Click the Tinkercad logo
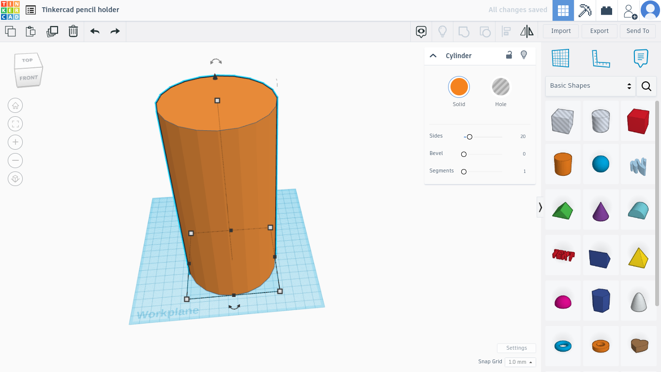661x372 pixels. click(10, 10)
